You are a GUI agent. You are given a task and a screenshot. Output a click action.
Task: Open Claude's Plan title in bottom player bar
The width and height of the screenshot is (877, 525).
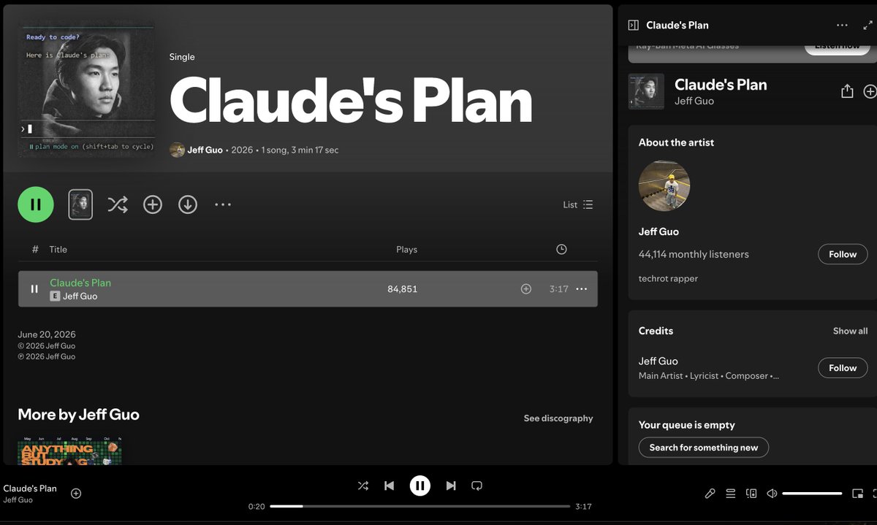point(30,488)
